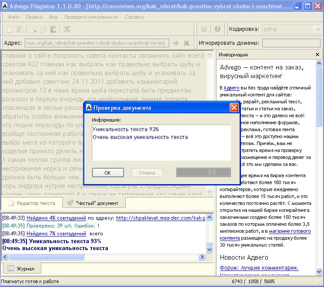Click the Advego app icon in title bar
This screenshot has height=287, width=324.
4,6
